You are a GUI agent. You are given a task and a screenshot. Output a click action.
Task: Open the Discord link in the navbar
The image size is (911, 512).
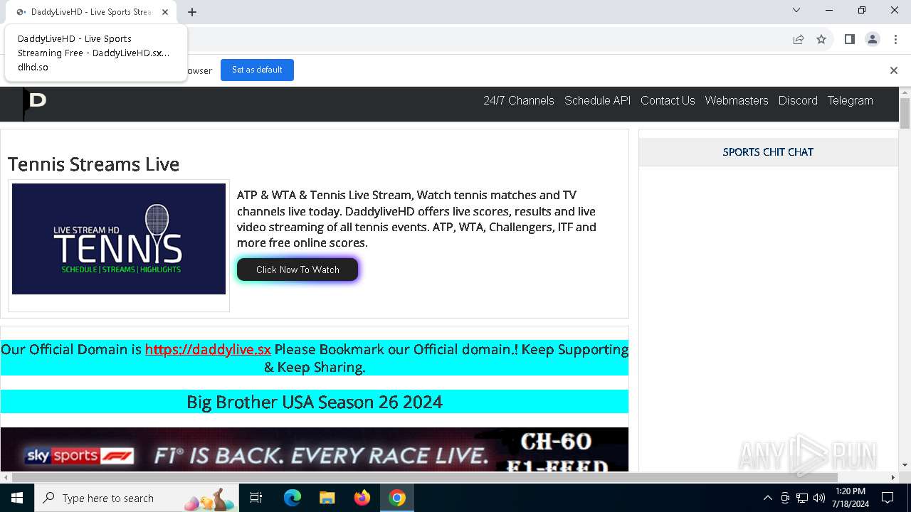[798, 100]
